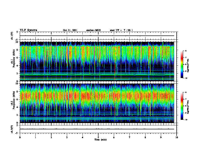
Task: Click time axis tick label "0"
Action: [x=20, y=137]
